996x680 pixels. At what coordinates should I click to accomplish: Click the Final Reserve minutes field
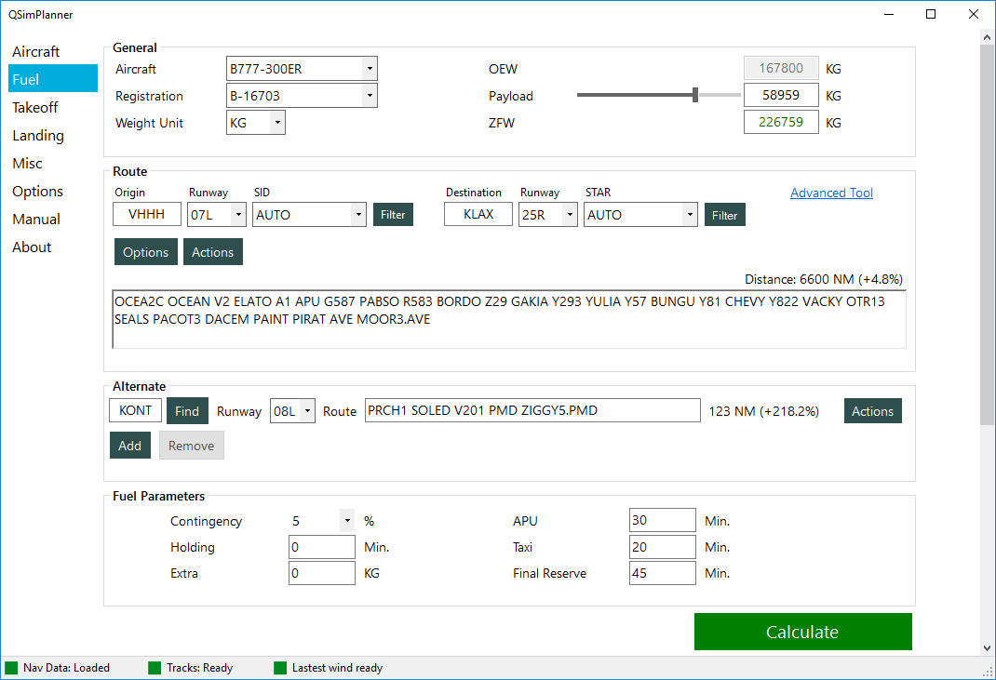coord(663,573)
